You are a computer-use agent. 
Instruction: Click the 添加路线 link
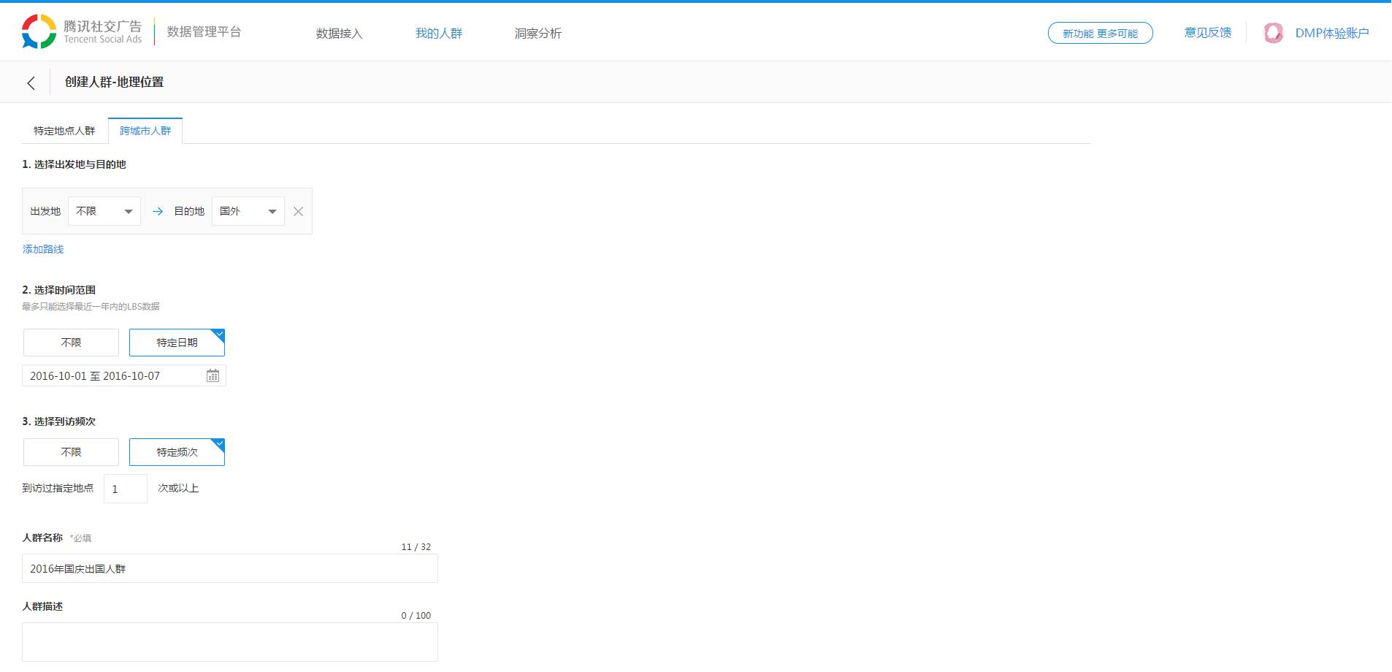43,249
